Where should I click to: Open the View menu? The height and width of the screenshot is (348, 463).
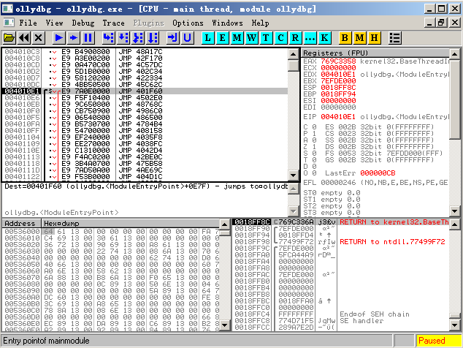click(54, 23)
